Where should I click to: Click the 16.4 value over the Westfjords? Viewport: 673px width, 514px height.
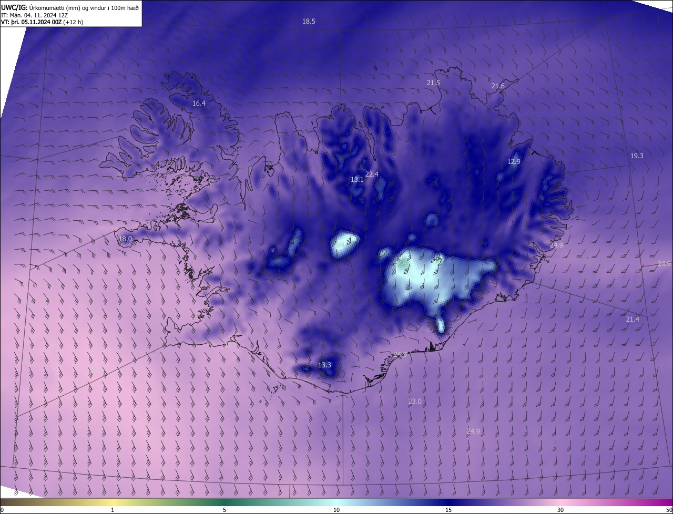(199, 104)
